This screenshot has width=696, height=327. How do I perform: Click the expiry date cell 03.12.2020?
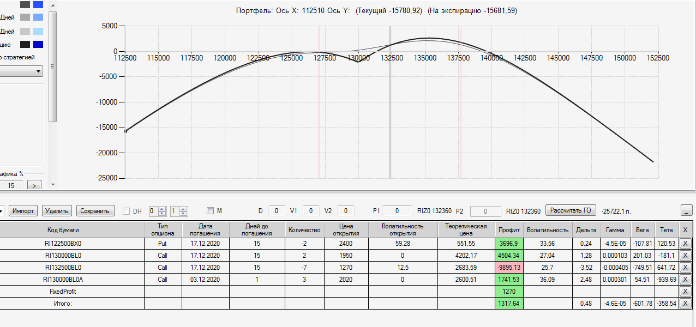tap(205, 280)
